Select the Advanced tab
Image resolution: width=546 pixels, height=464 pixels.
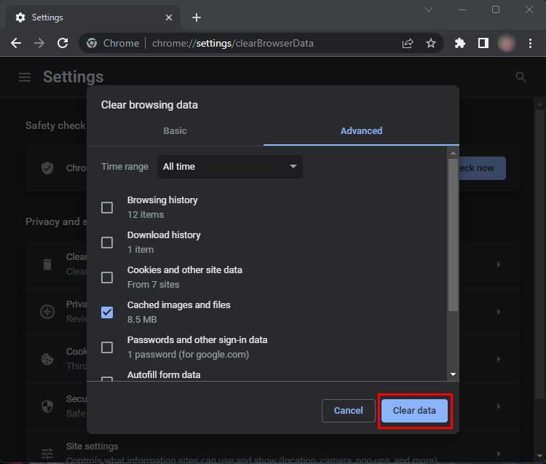[361, 131]
